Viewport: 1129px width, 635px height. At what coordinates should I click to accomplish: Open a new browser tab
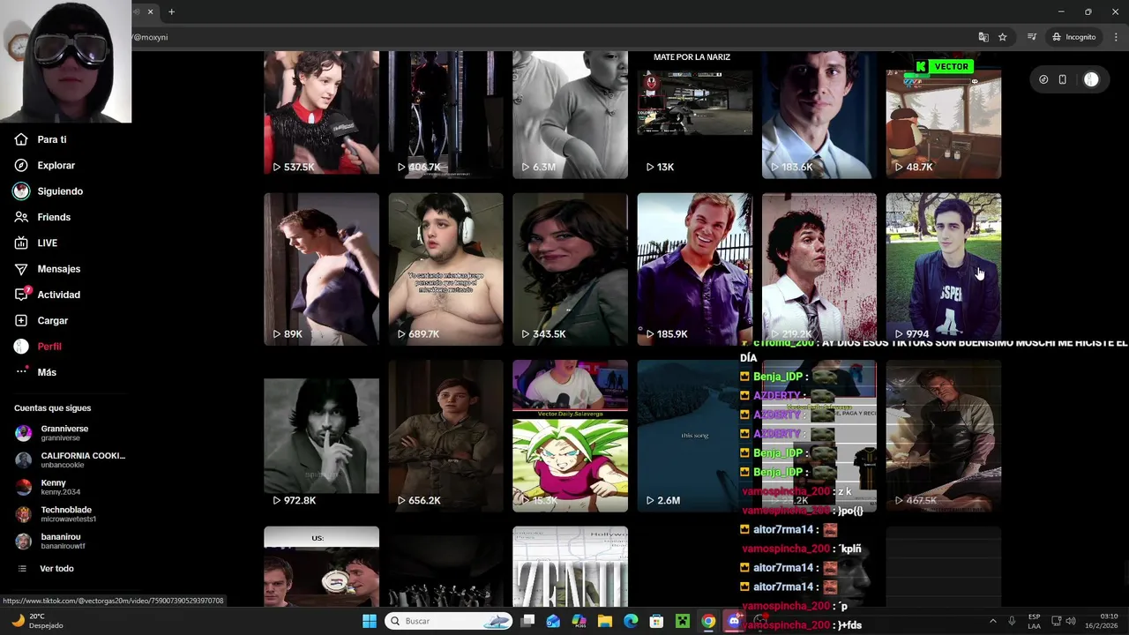171,11
